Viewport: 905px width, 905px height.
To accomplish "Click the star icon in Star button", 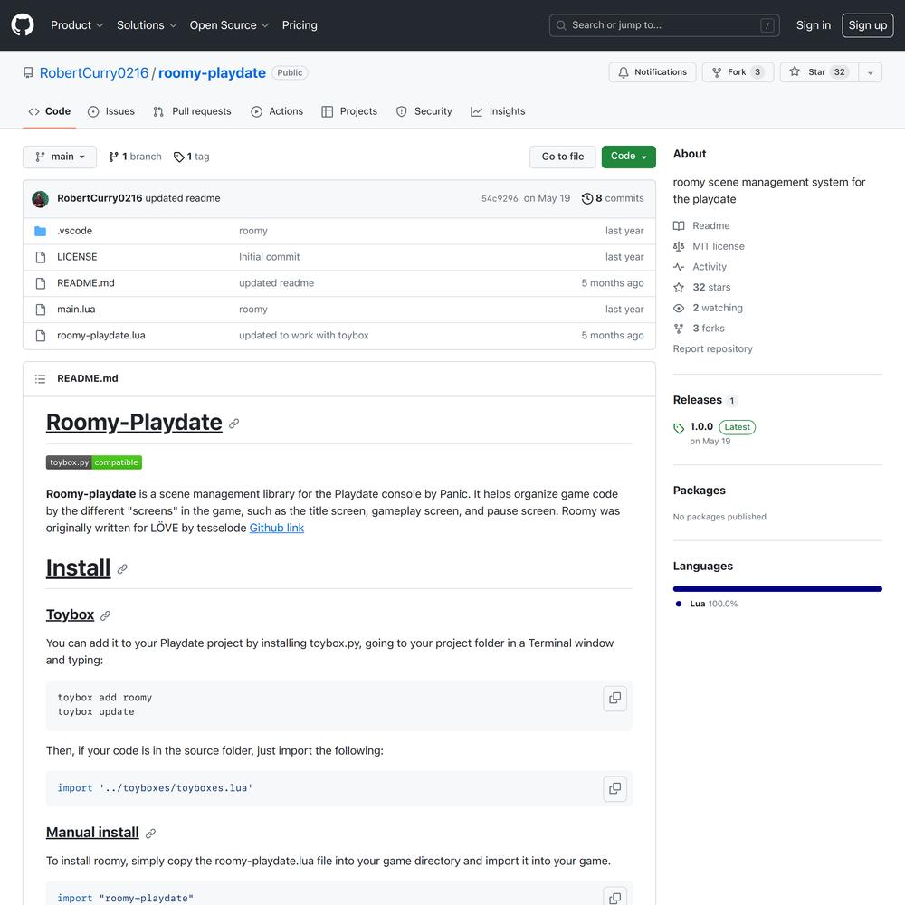I will point(795,71).
